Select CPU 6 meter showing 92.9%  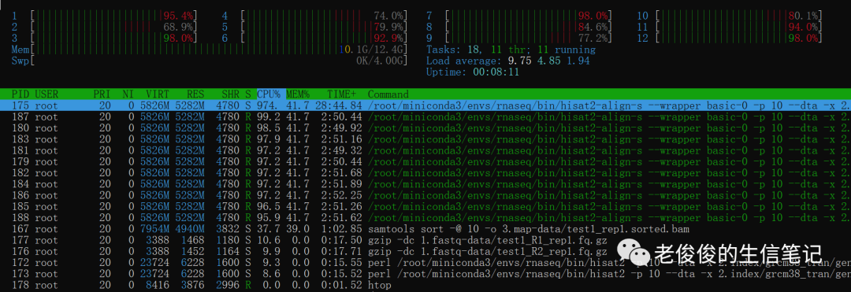pos(314,38)
